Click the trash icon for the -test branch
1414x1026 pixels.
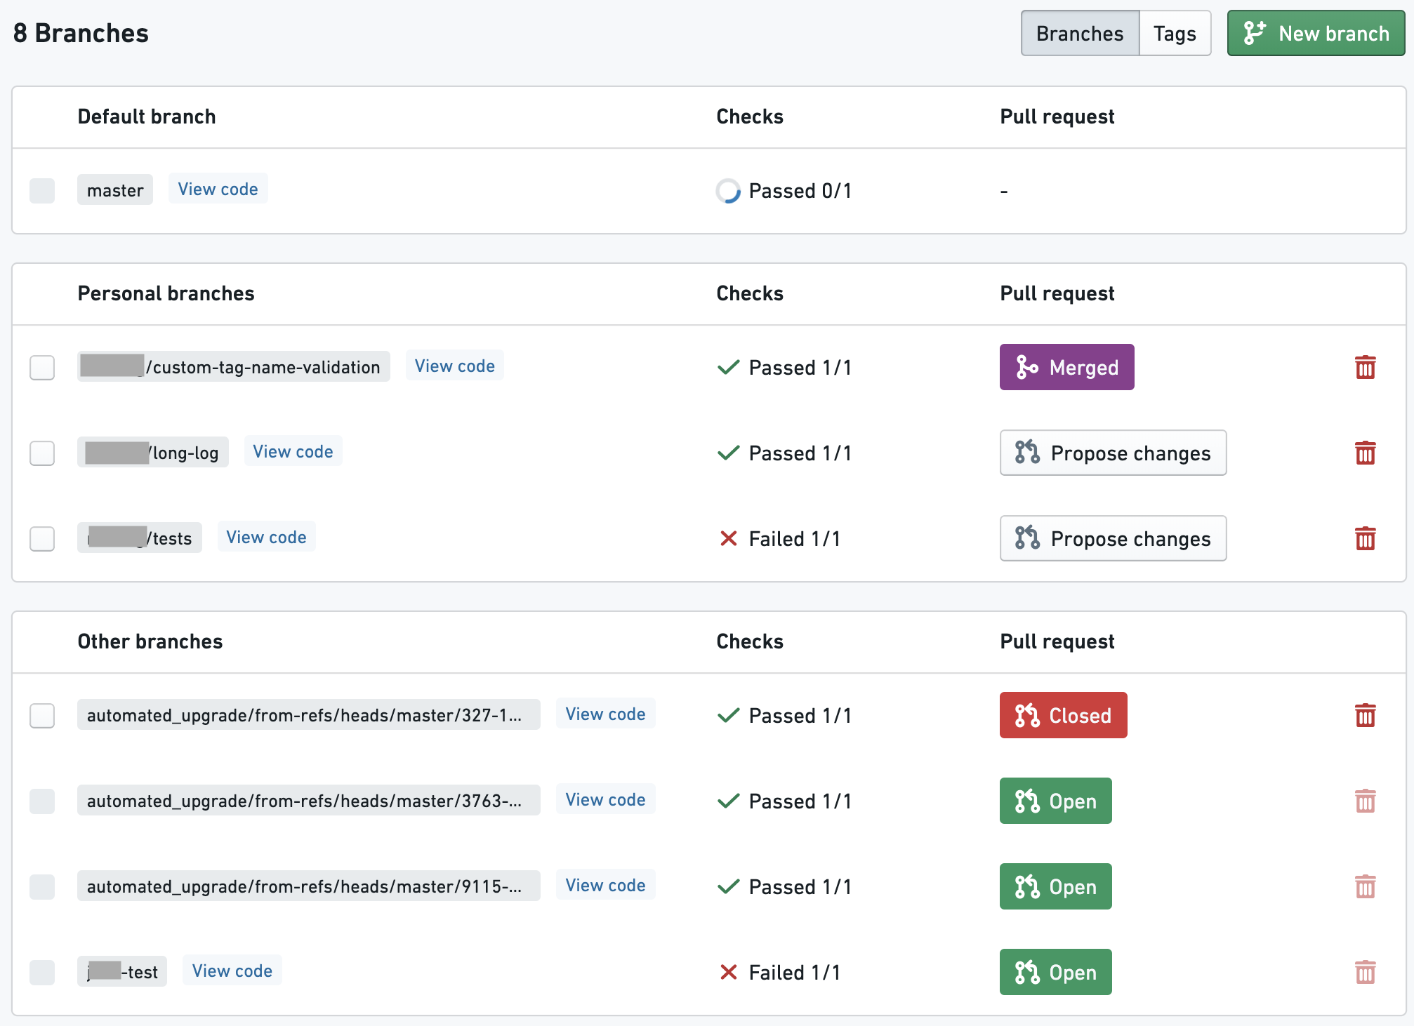(x=1365, y=972)
